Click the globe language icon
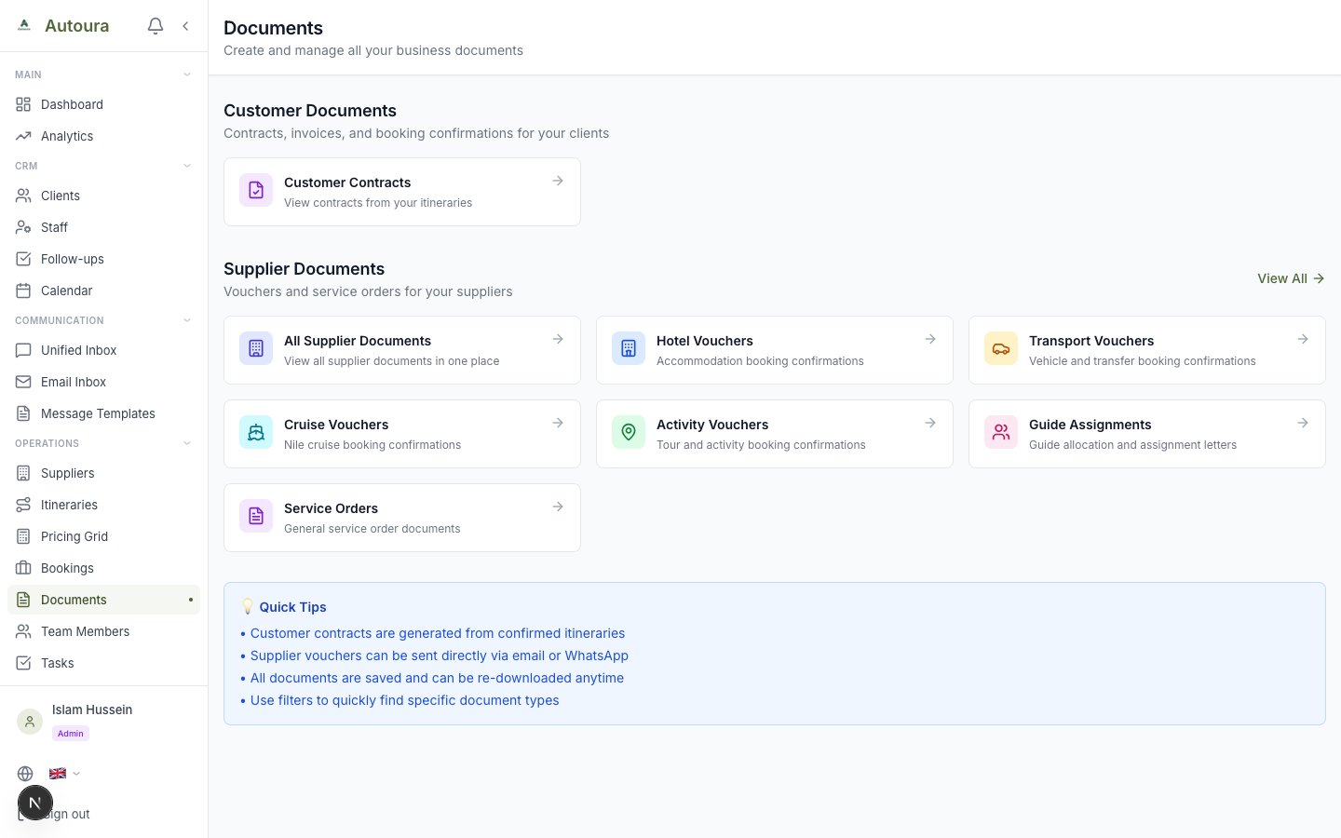This screenshot has height=838, width=1341. (x=25, y=774)
